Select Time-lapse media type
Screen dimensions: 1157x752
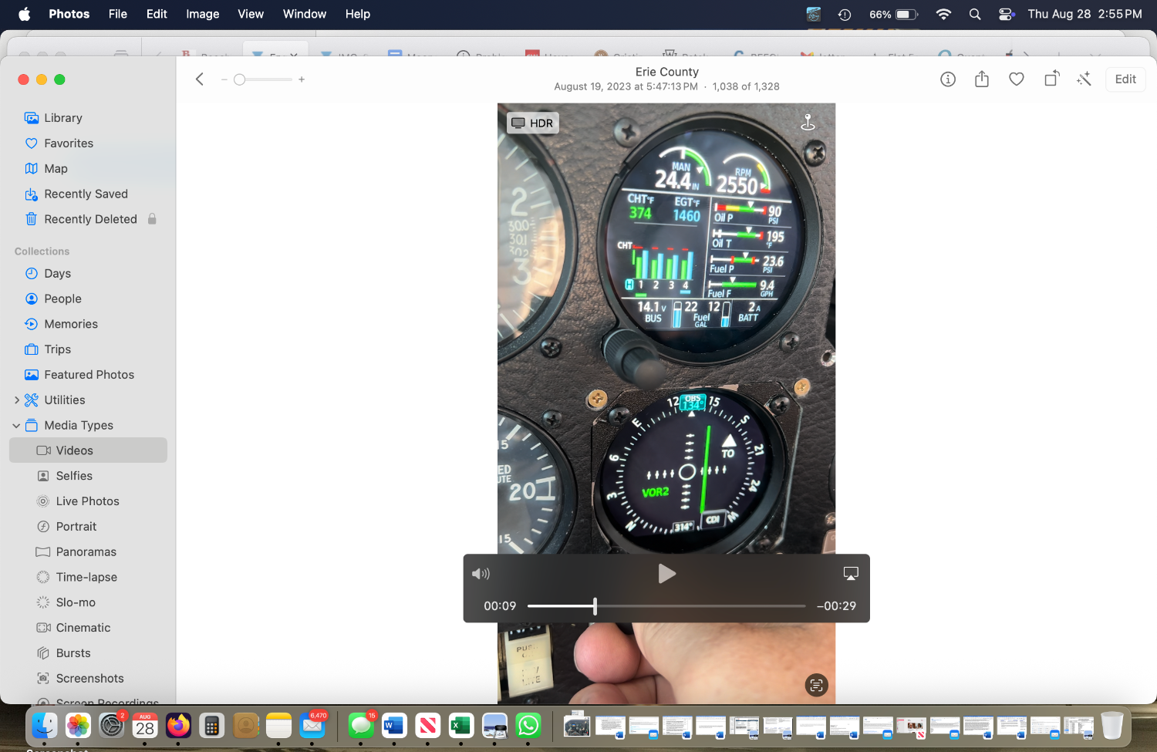pos(88,578)
